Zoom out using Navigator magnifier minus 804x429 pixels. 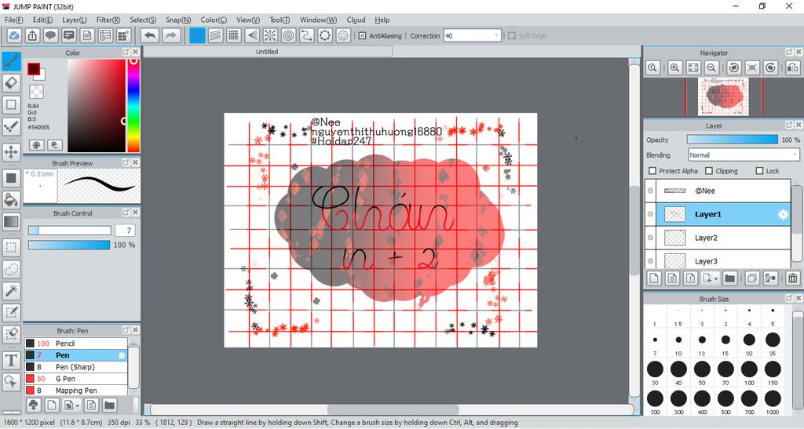711,67
